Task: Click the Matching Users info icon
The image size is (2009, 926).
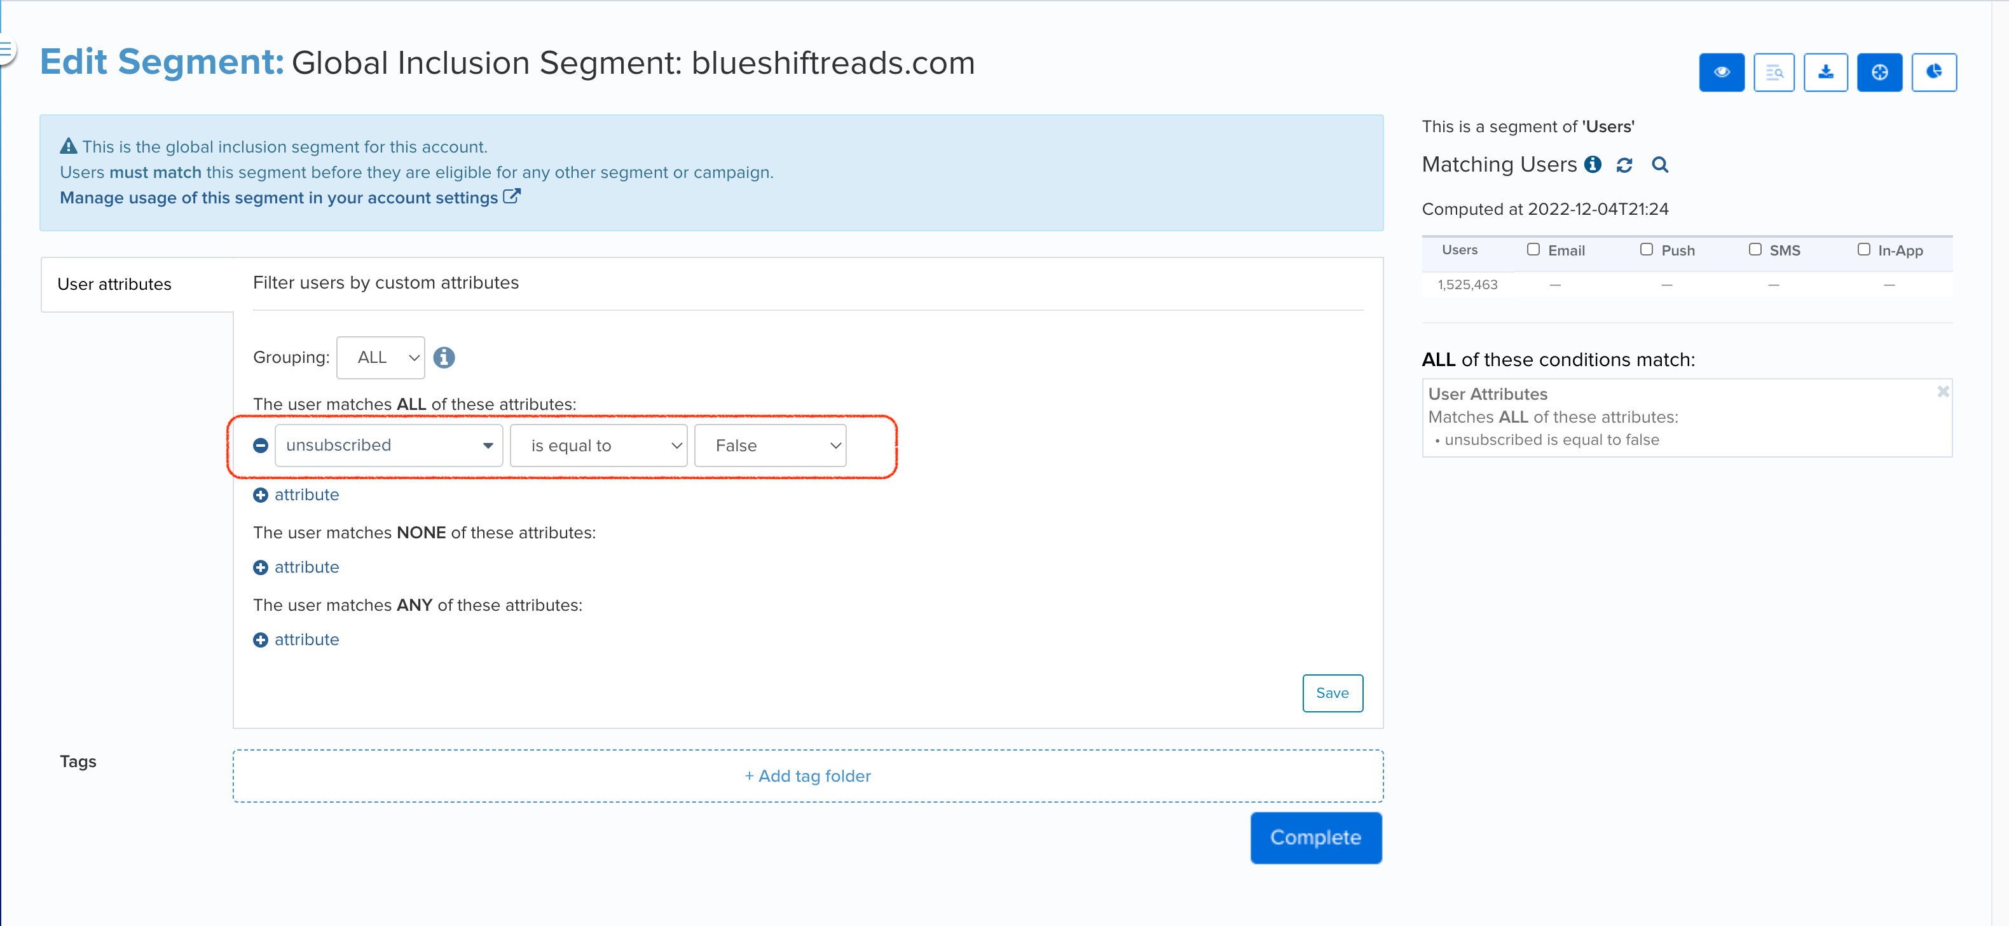Action: [x=1593, y=165]
